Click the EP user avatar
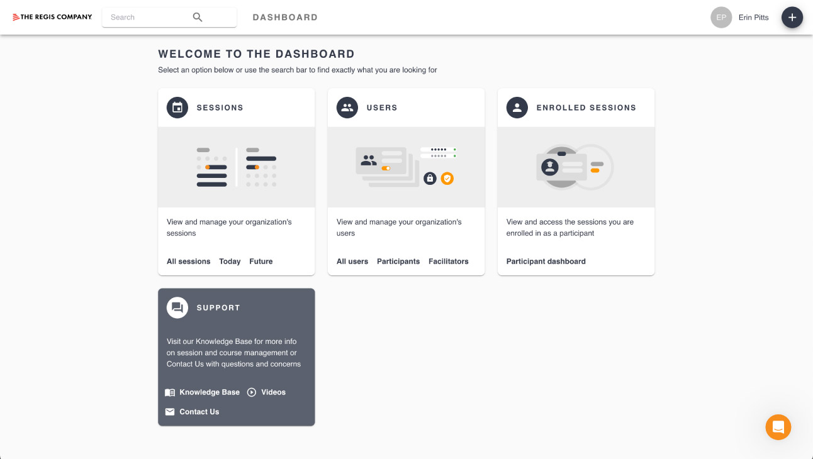This screenshot has height=459, width=813. click(x=721, y=18)
